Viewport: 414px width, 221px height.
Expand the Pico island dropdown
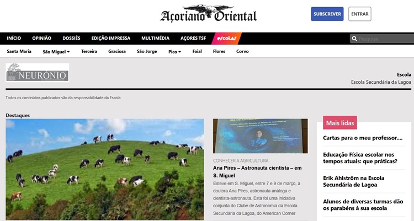point(174,52)
